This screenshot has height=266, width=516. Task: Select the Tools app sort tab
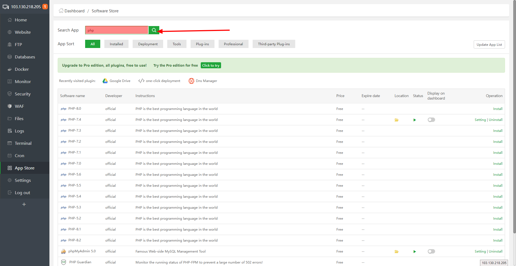click(x=177, y=44)
